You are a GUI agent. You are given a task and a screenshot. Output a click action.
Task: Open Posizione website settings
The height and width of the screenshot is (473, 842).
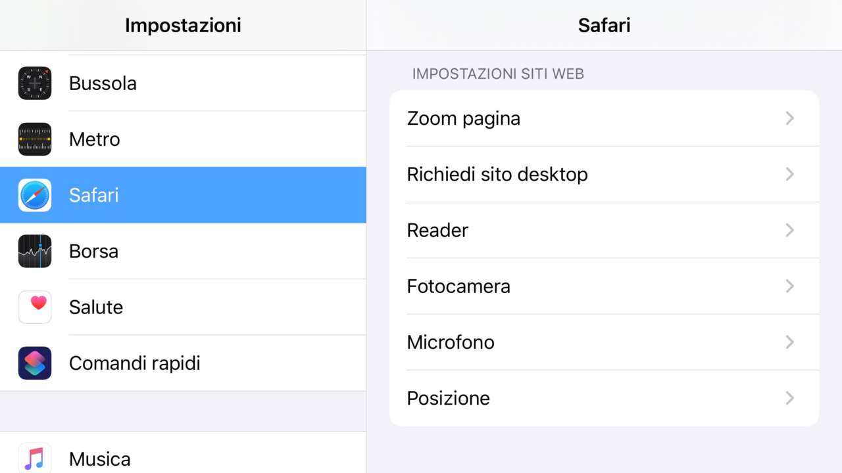tap(449, 398)
